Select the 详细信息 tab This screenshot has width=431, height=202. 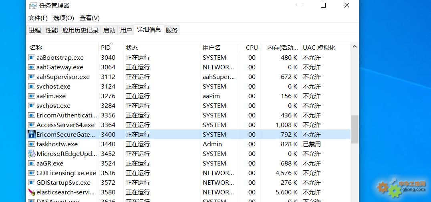[x=149, y=30]
